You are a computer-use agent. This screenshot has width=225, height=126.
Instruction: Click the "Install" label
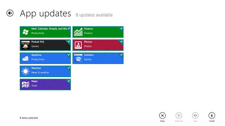coord(212,121)
